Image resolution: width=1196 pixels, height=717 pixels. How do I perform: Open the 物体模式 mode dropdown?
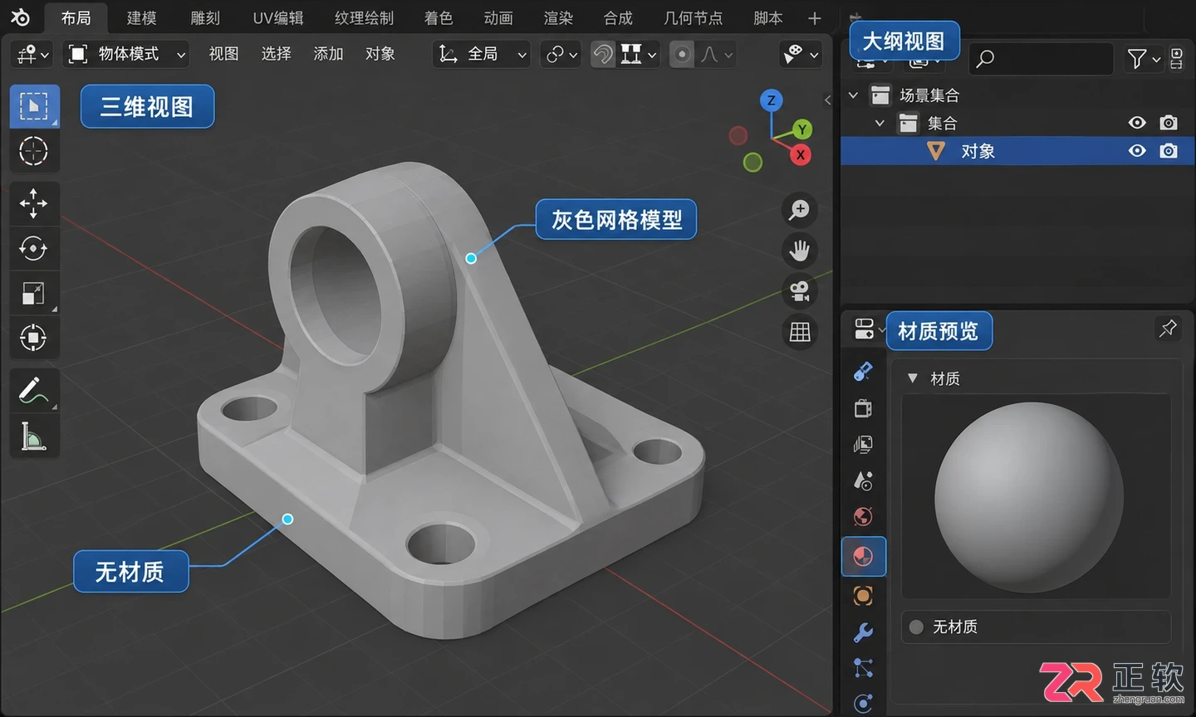point(126,55)
